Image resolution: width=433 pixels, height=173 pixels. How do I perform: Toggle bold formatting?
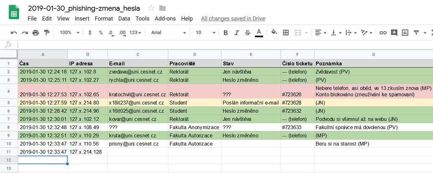point(226,32)
